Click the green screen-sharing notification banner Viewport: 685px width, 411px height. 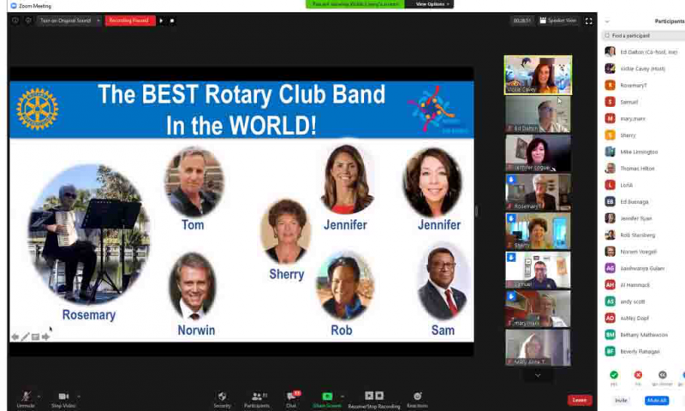click(x=355, y=4)
